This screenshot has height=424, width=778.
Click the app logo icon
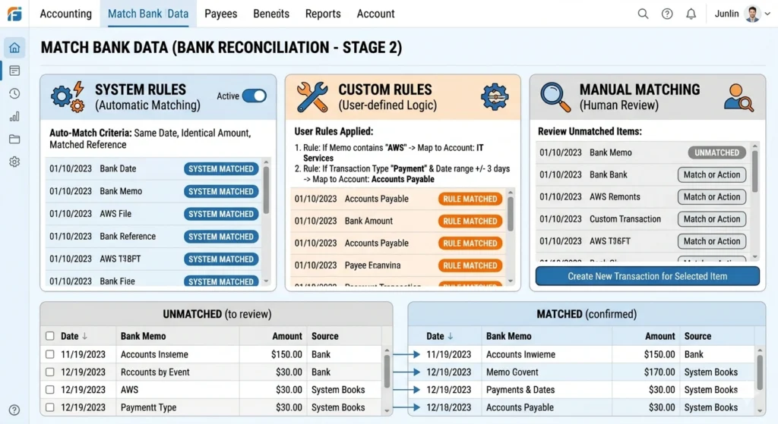tap(14, 14)
